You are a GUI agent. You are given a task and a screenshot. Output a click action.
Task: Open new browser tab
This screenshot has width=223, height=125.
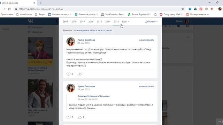[x=41, y=3]
